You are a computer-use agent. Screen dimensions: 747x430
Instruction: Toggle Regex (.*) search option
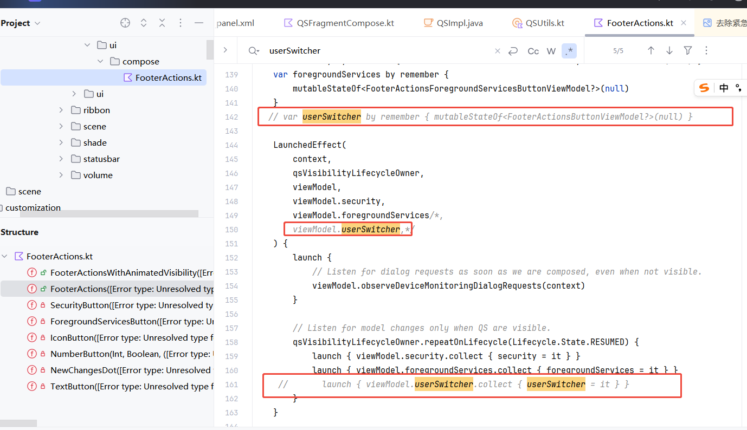[569, 51]
